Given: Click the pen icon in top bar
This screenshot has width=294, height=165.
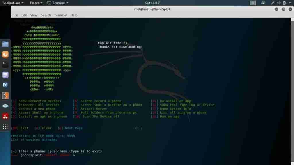Looking at the screenshot, I should pos(273,3).
